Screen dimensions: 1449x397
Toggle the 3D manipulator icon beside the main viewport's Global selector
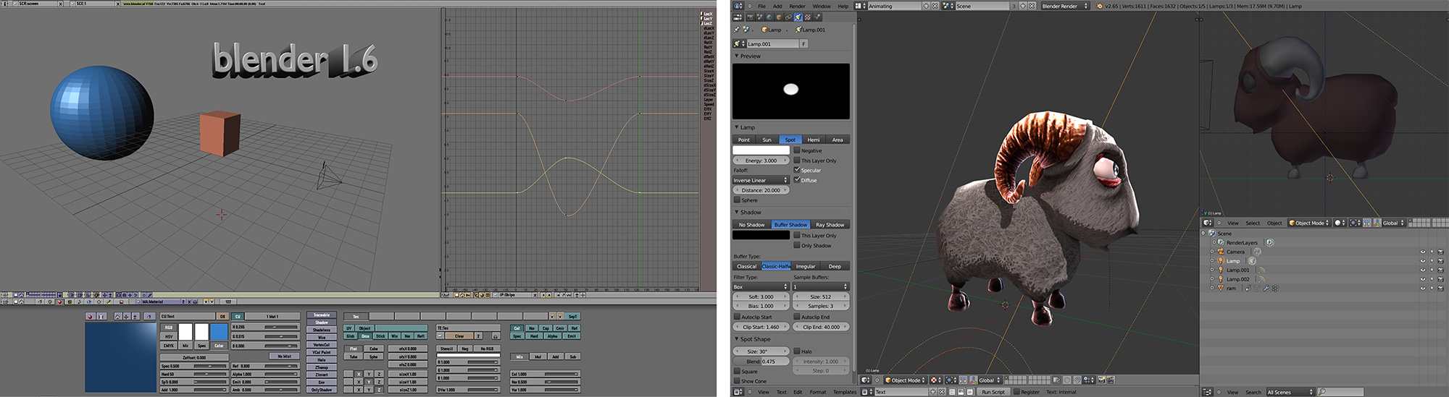pyautogui.click(x=974, y=380)
